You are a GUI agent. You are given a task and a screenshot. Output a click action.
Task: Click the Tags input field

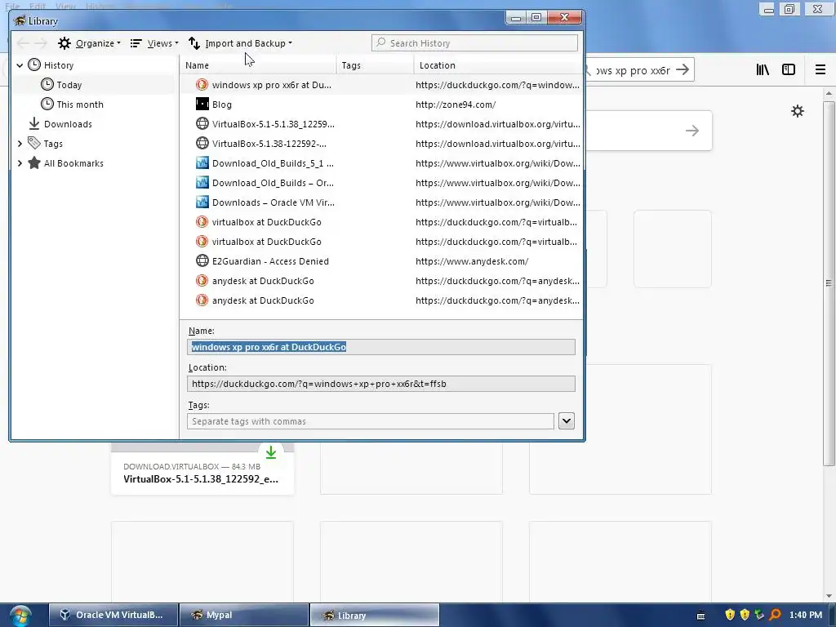coord(371,421)
